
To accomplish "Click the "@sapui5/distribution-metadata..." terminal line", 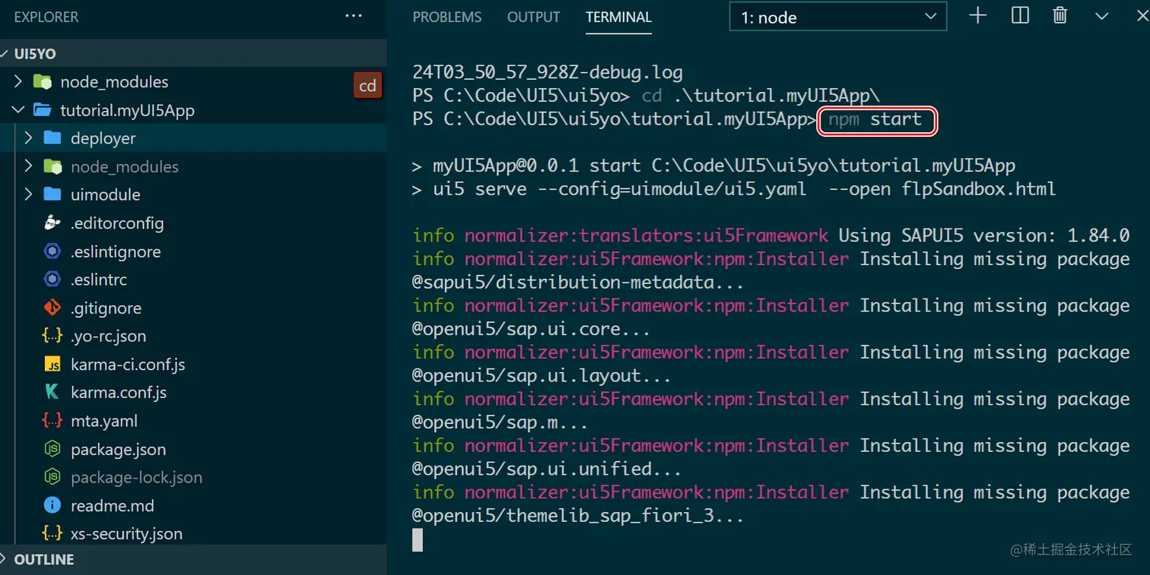I will (x=578, y=283).
